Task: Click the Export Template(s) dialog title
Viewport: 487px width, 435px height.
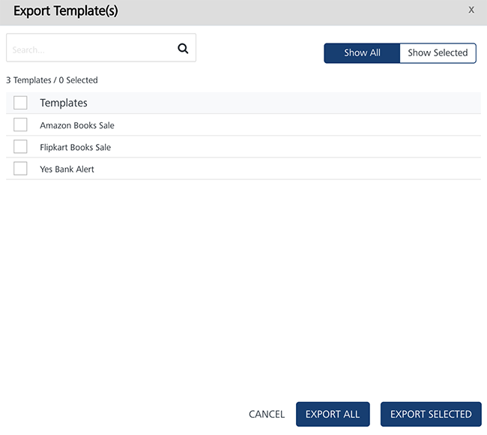Action: click(65, 11)
